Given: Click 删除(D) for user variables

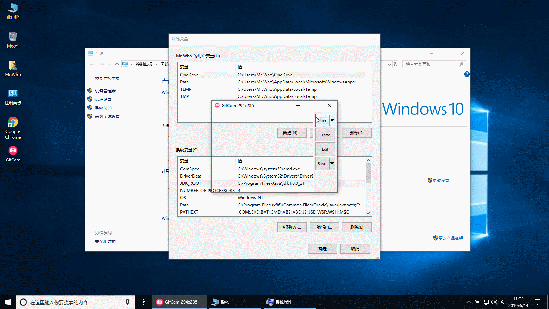Looking at the screenshot, I should click(x=357, y=133).
